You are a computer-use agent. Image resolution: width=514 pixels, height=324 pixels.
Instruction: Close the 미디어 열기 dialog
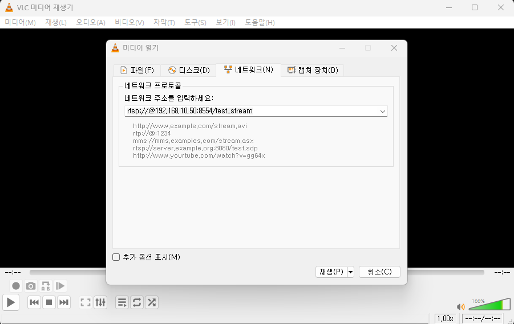point(394,48)
